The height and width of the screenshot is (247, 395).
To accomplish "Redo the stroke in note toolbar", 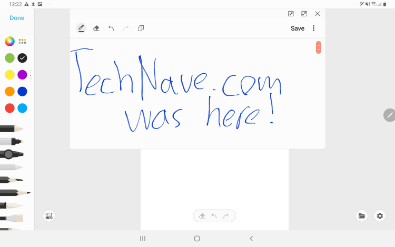I will (126, 28).
